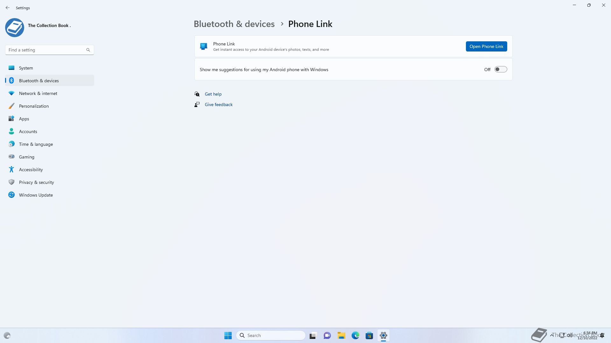Open the Give feedback link
611x343 pixels.
[219, 104]
